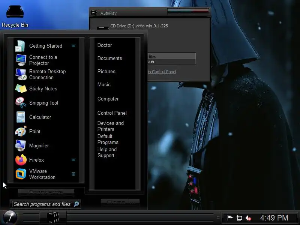Click the AutoPlay window title icon
The image size is (300, 225).
94,13
